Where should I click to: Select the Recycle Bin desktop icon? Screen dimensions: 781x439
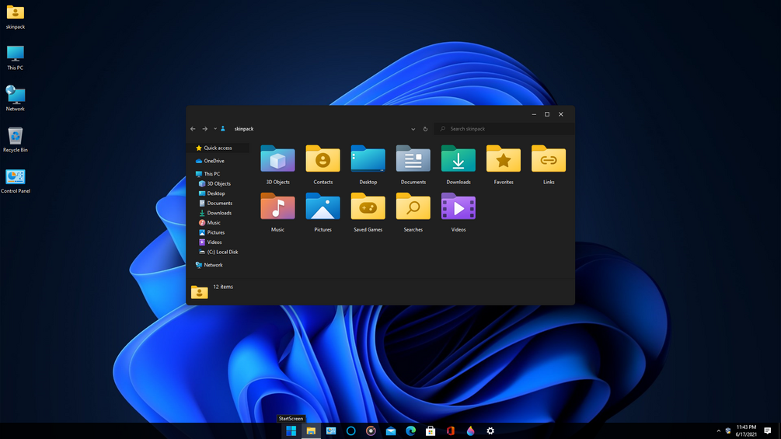click(15, 140)
